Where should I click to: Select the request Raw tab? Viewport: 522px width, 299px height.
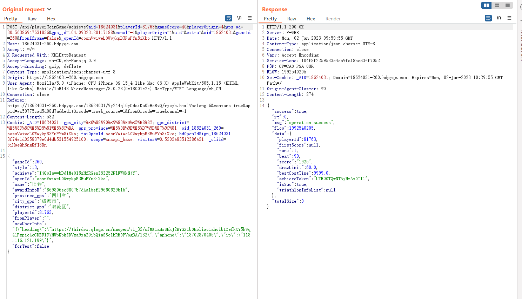[x=32, y=19]
